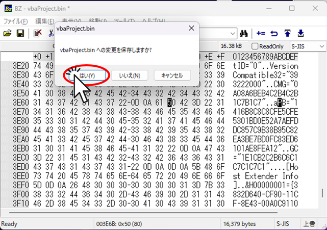Viewport: 327px width, 230px height.
Task: Click the 3EE0 address row label
Action: click(x=20, y=176)
